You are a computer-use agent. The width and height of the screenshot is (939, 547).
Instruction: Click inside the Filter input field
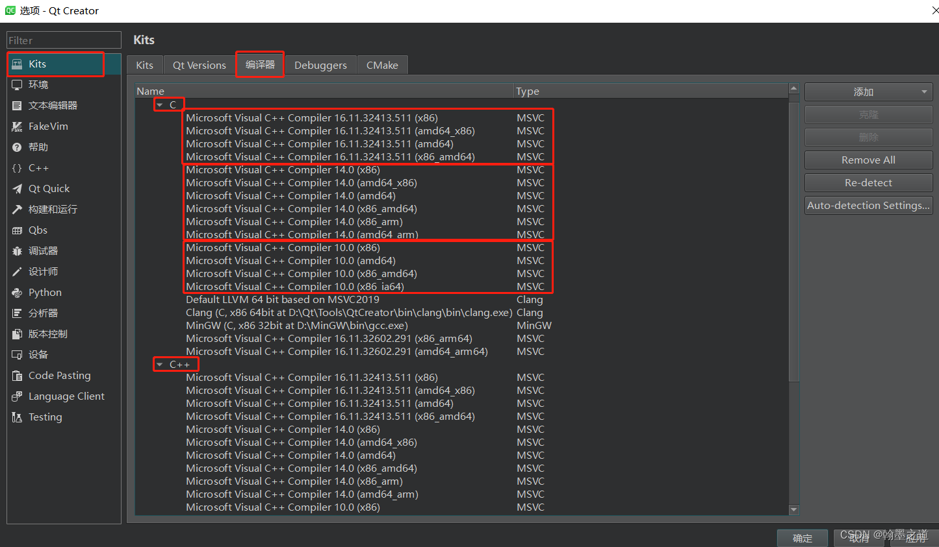click(x=63, y=40)
